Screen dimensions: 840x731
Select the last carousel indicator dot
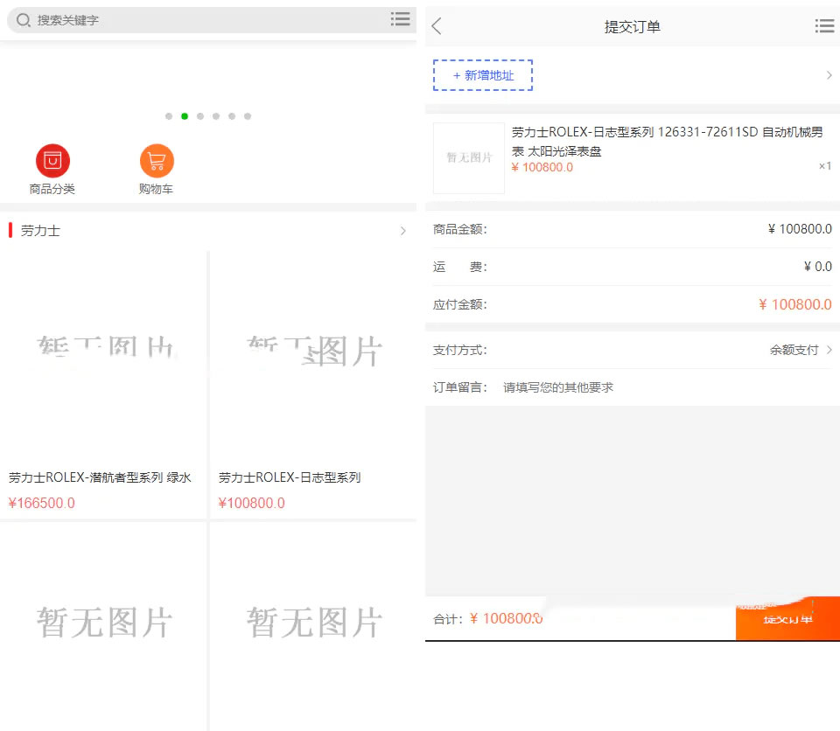click(x=248, y=115)
